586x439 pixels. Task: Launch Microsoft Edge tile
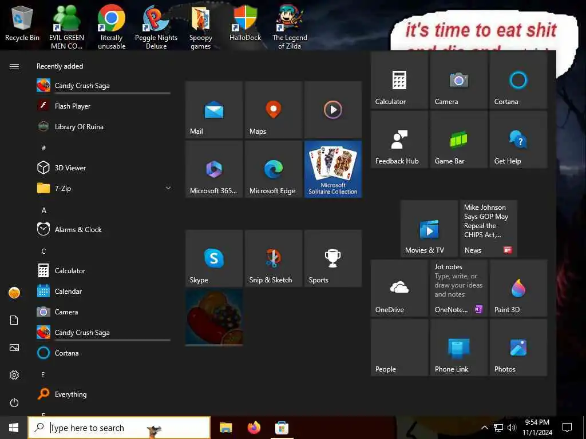pos(273,169)
